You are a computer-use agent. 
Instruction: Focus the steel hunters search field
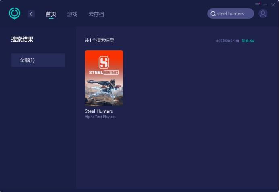point(231,14)
